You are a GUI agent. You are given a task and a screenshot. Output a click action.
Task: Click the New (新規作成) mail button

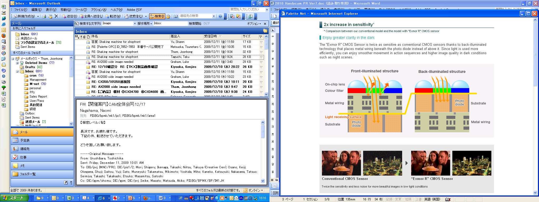tap(24, 16)
